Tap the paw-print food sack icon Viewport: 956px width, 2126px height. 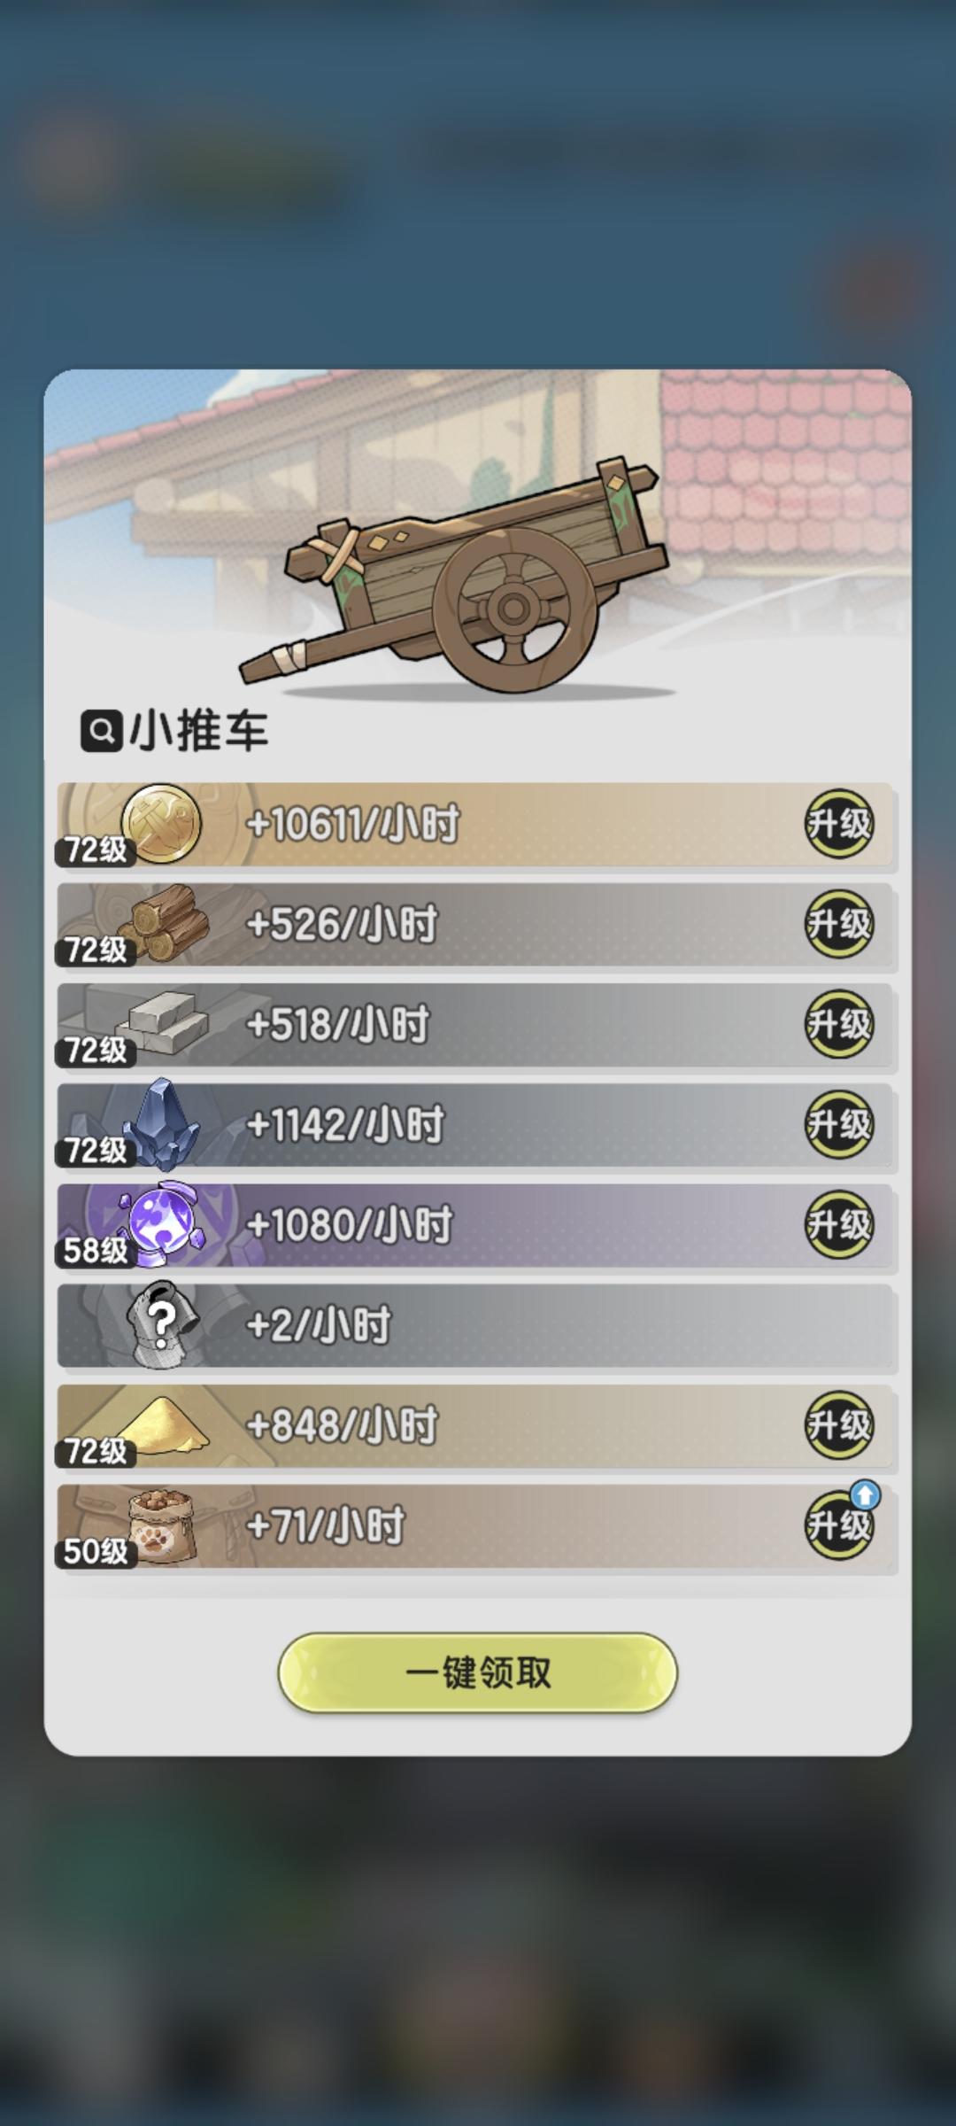[x=161, y=1525]
